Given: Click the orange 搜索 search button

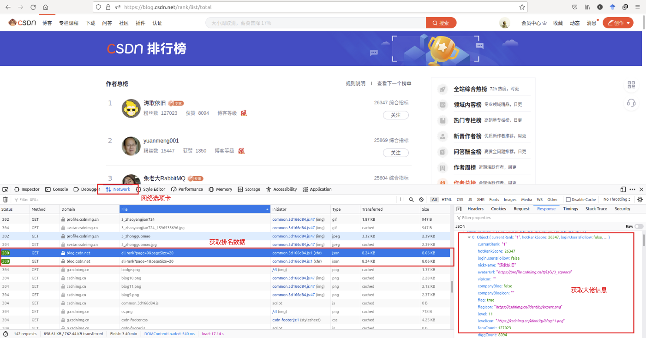Looking at the screenshot, I should coord(441,23).
